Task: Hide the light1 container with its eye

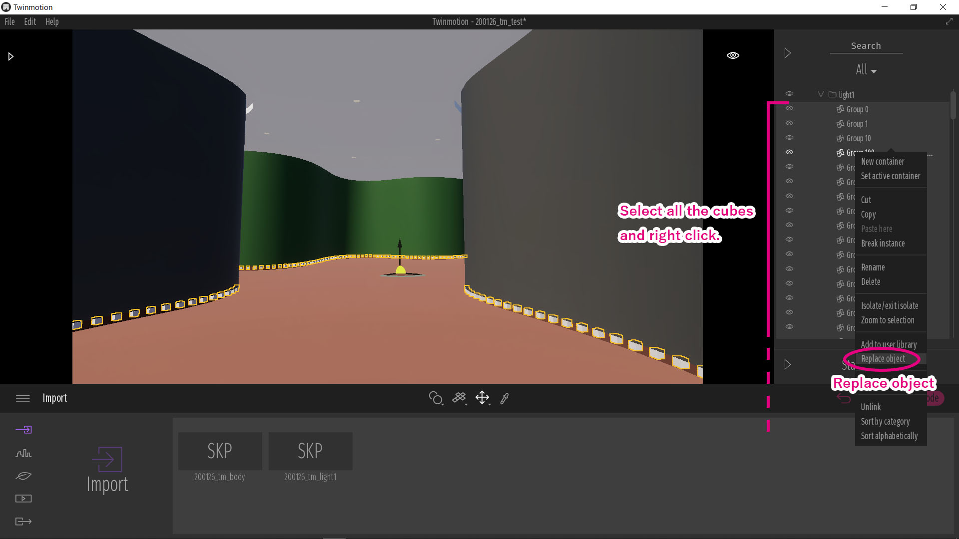Action: click(789, 94)
